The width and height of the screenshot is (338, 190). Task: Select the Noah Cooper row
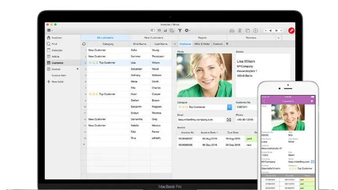click(x=127, y=94)
